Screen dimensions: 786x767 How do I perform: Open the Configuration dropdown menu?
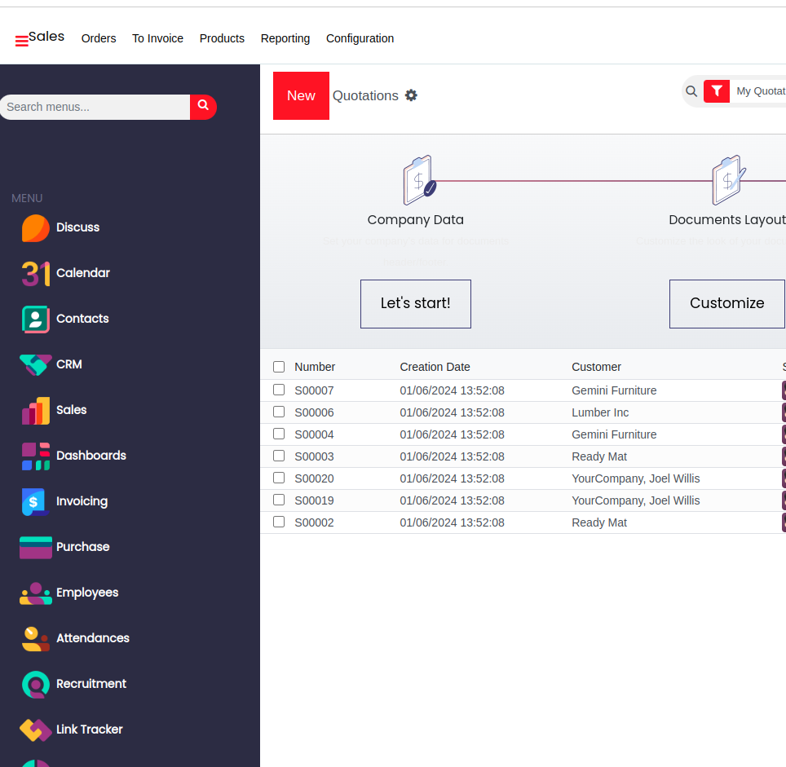coord(360,38)
